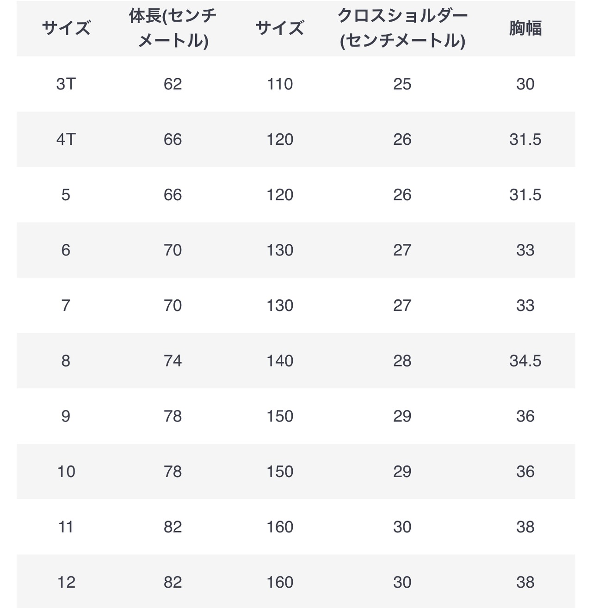Select chest width value 30 in 3T row

(525, 84)
